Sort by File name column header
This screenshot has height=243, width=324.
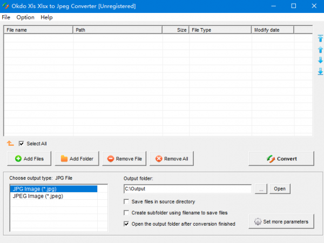coord(38,30)
